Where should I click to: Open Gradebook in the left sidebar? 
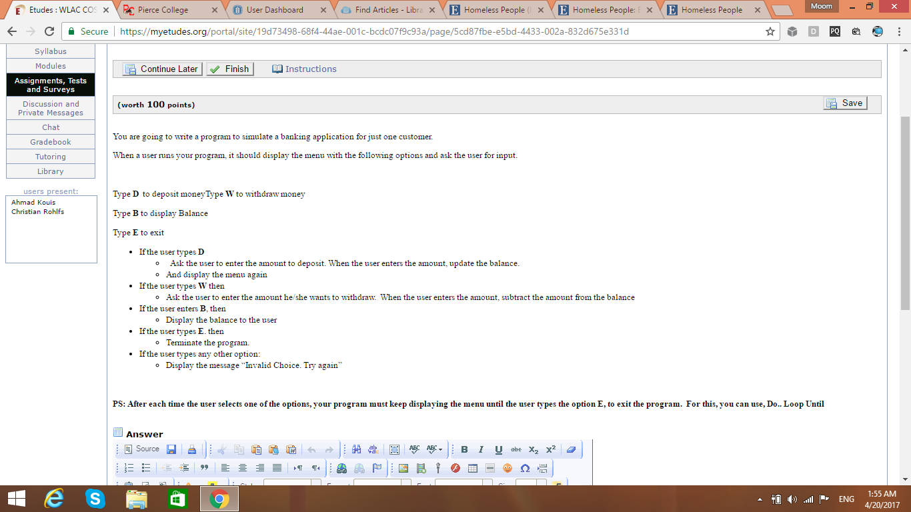51,142
